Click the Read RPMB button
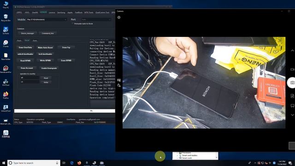This screenshot has width=295, height=166. 25,60
